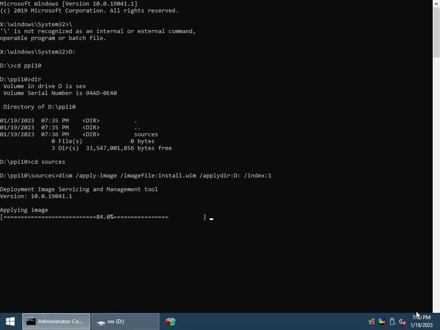Click the 84.0% progress bar text
This screenshot has width=440, height=330.
(105, 217)
